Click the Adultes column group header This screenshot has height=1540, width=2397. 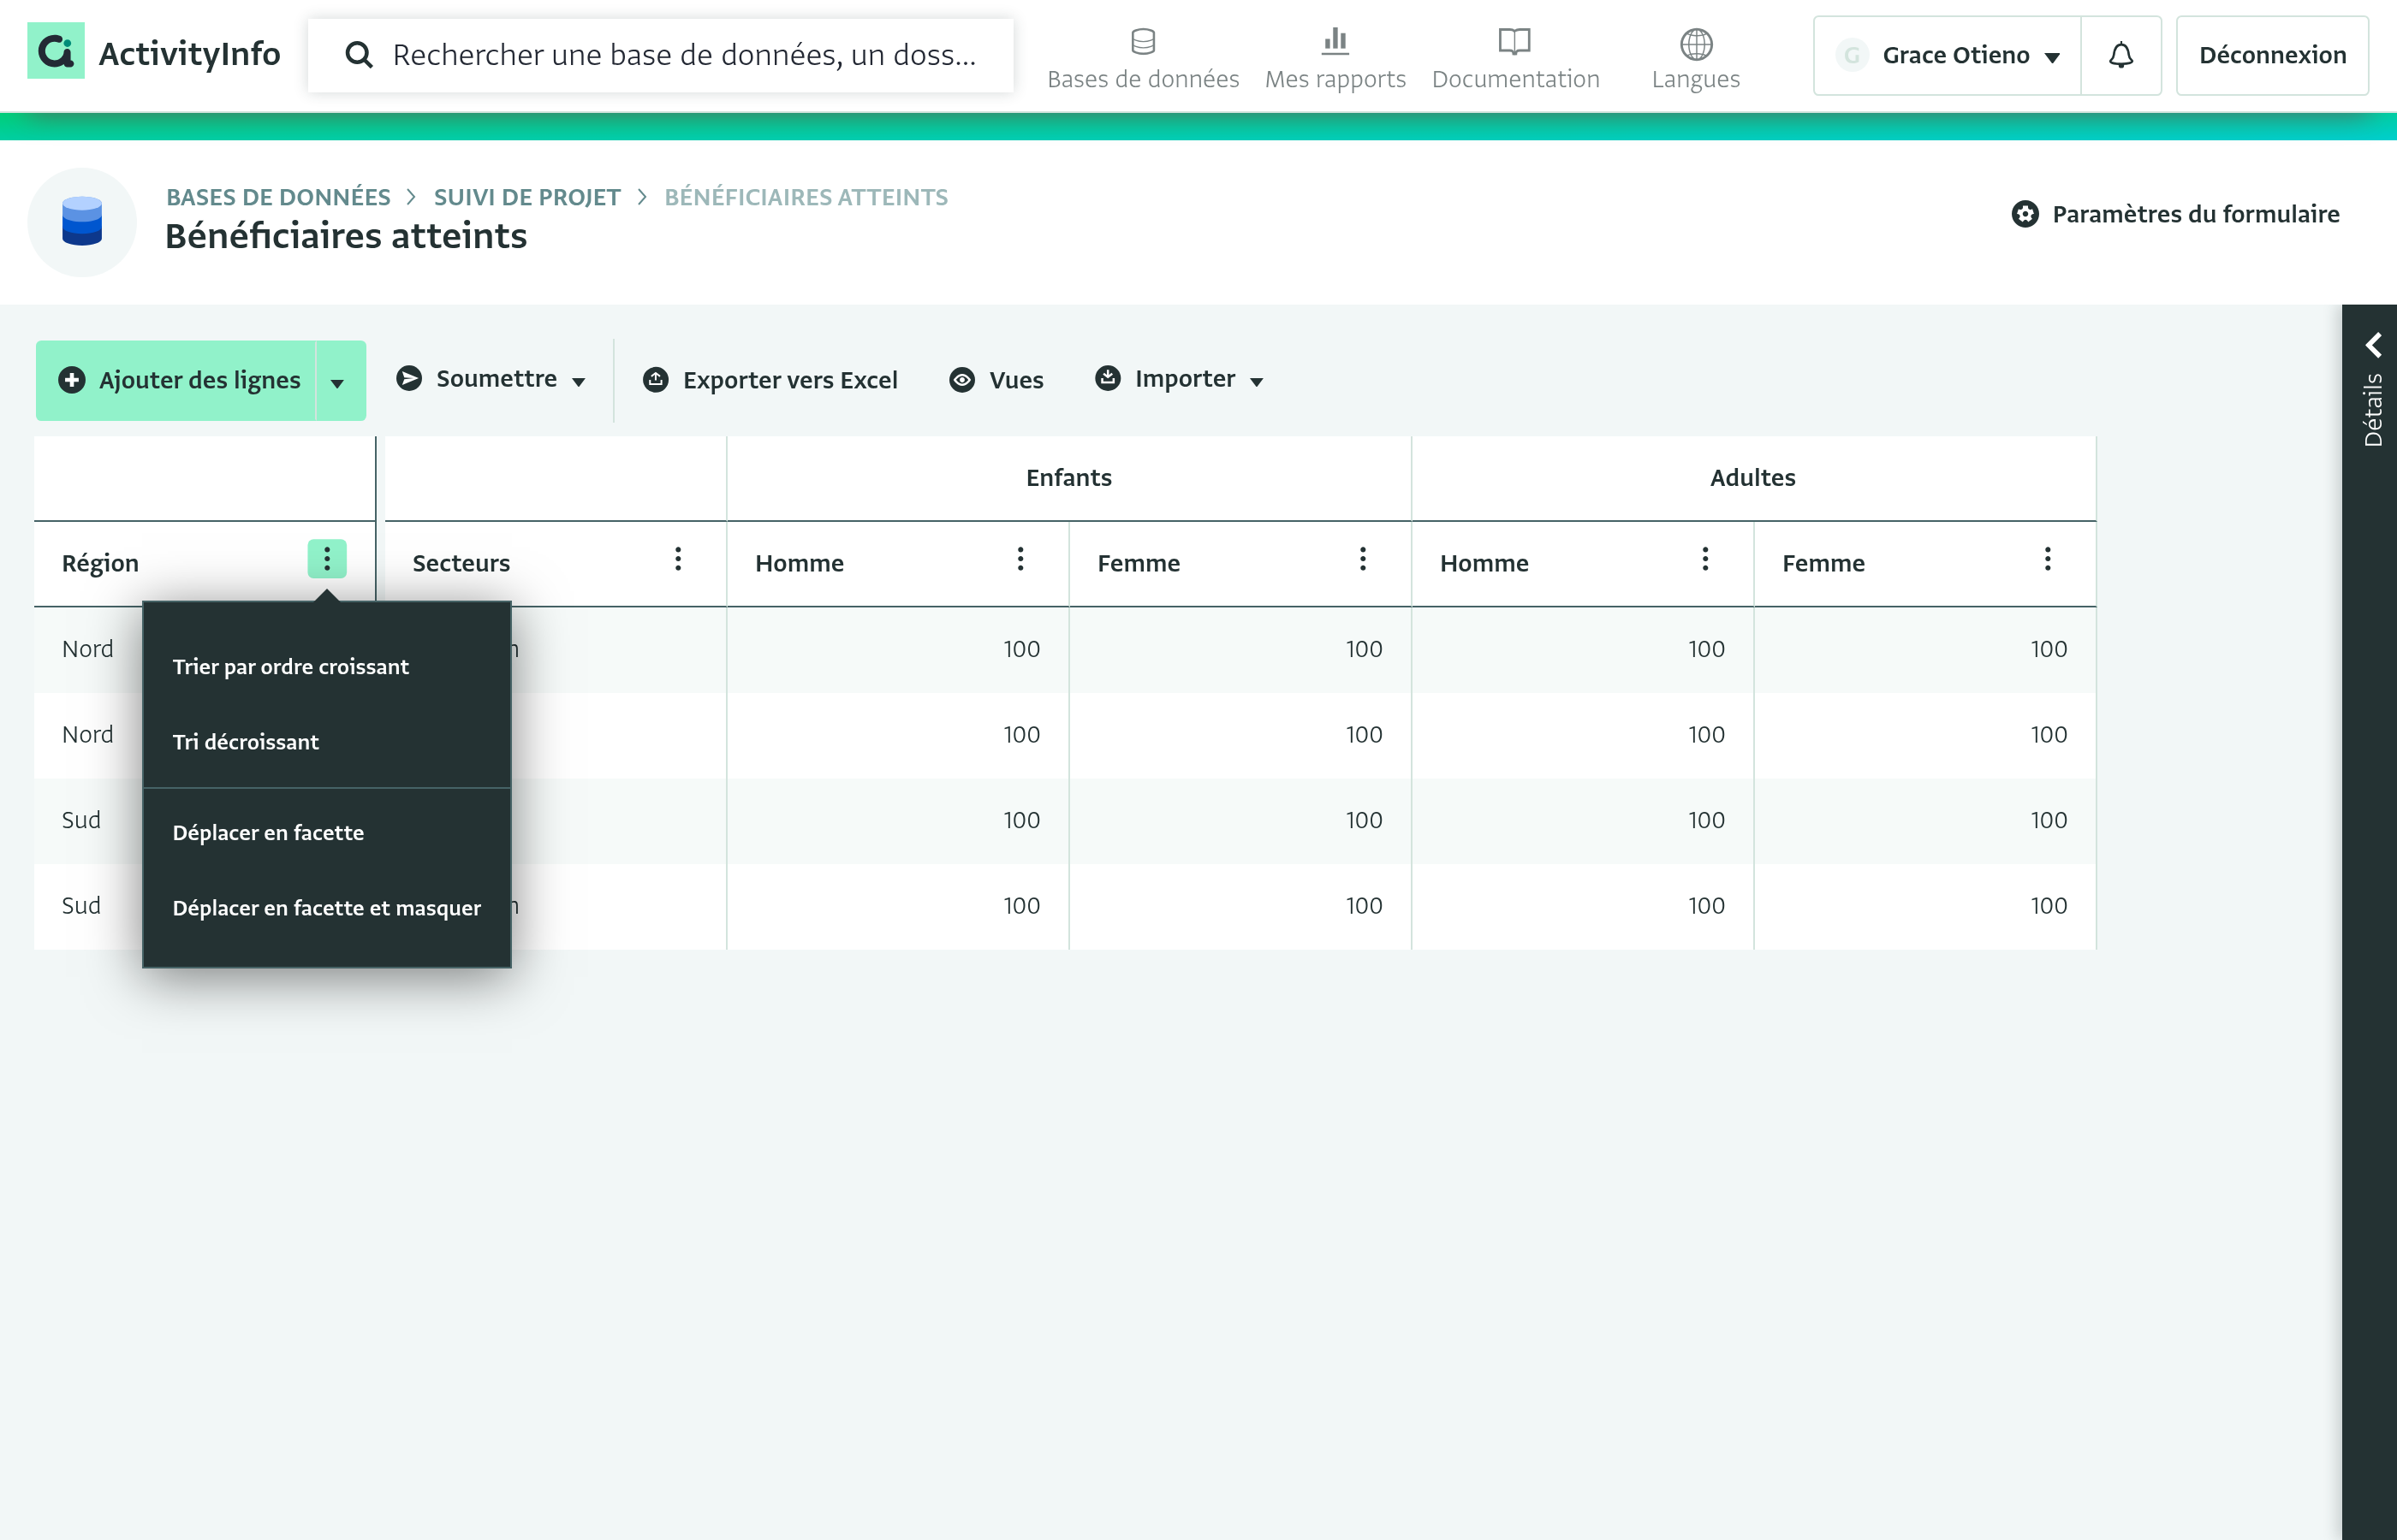coord(1752,478)
